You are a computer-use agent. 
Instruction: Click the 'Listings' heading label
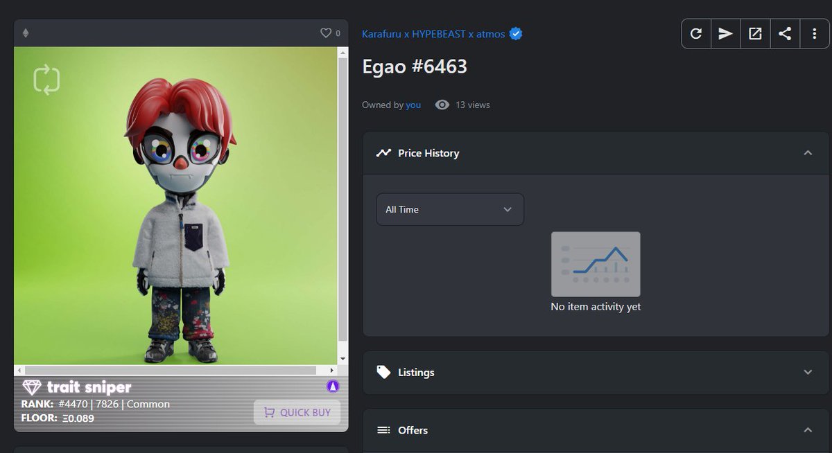click(x=416, y=373)
